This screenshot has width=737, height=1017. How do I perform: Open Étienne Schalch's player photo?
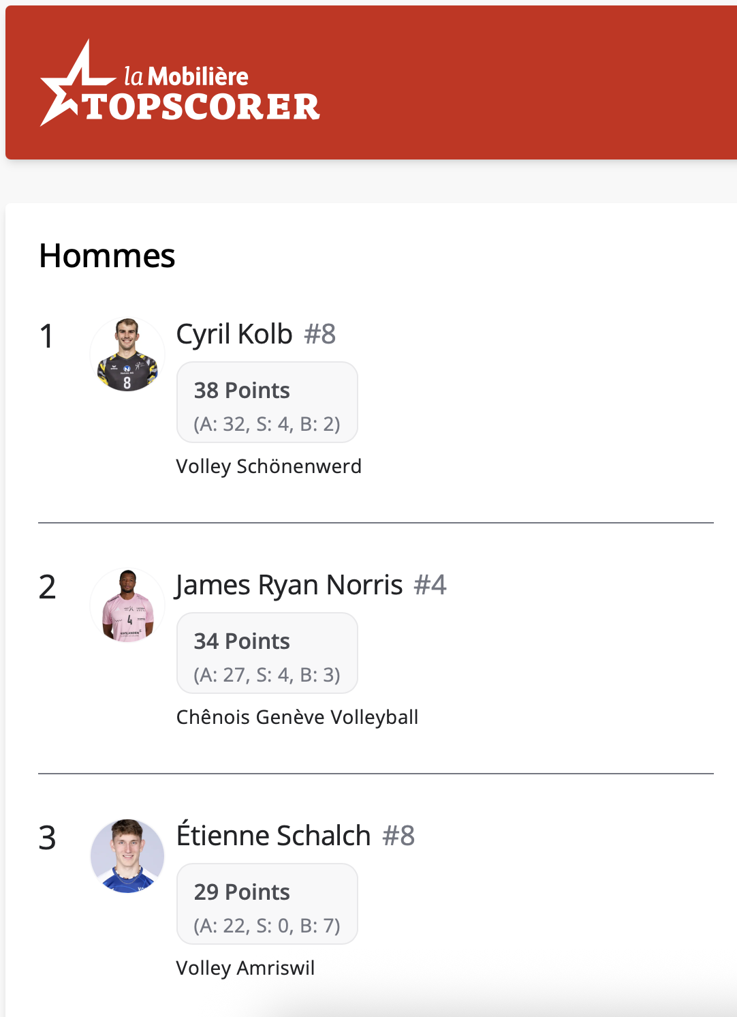pyautogui.click(x=127, y=856)
